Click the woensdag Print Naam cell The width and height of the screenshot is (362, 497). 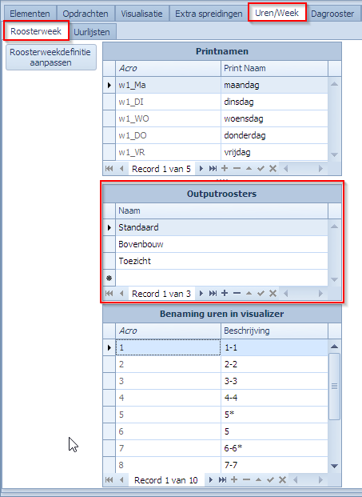(x=274, y=119)
